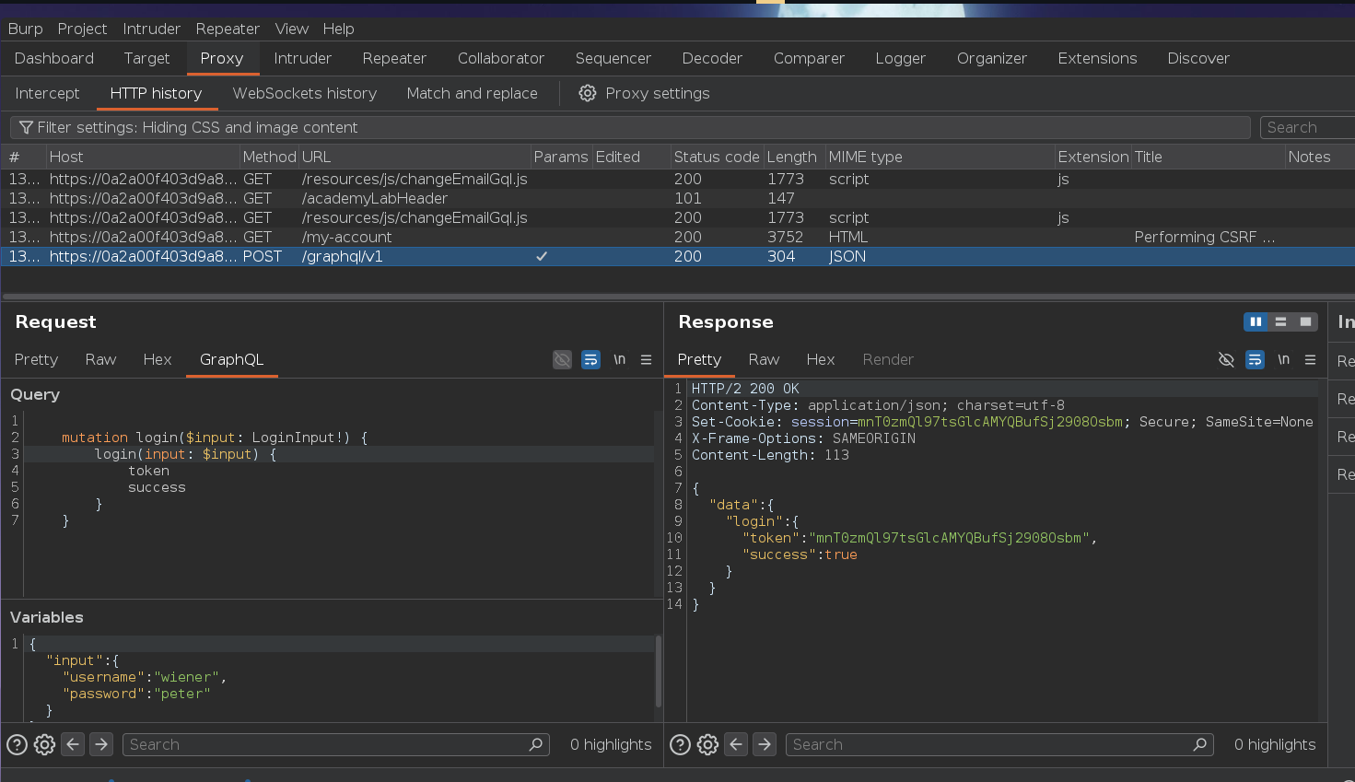Switch Request view to Pretty
This screenshot has height=782, width=1355.
36,359
